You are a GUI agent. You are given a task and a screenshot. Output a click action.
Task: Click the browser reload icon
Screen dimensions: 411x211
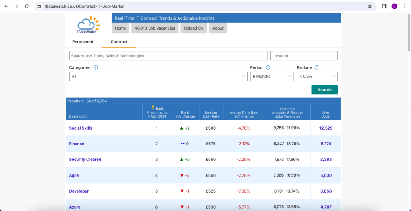(x=27, y=6)
